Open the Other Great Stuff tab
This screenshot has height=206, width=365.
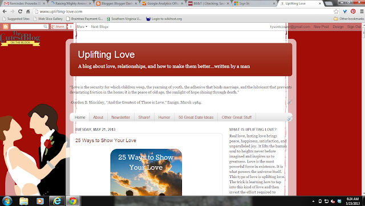coord(237,117)
